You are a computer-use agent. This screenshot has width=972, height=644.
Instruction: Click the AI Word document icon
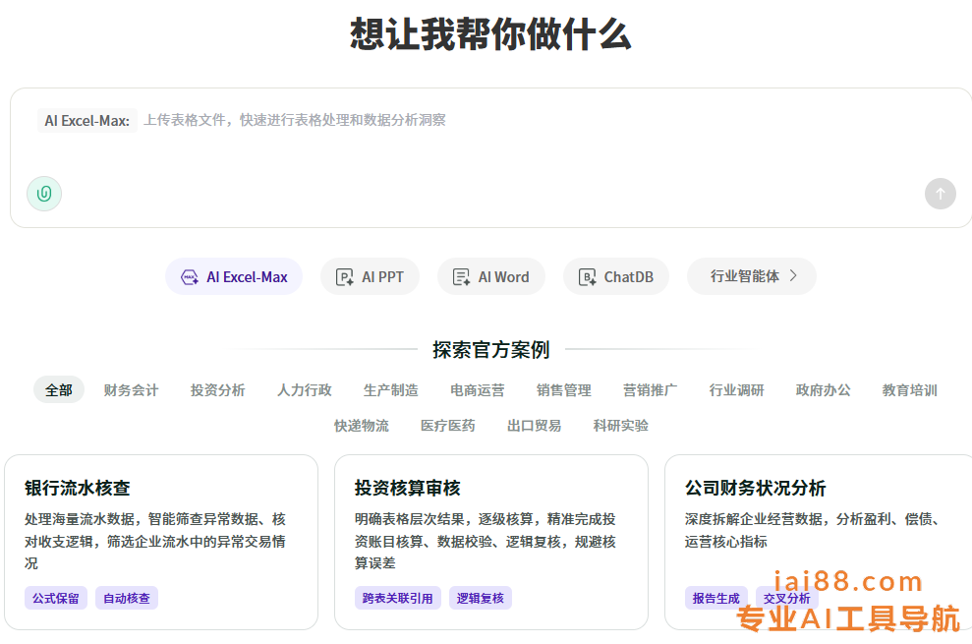461,276
